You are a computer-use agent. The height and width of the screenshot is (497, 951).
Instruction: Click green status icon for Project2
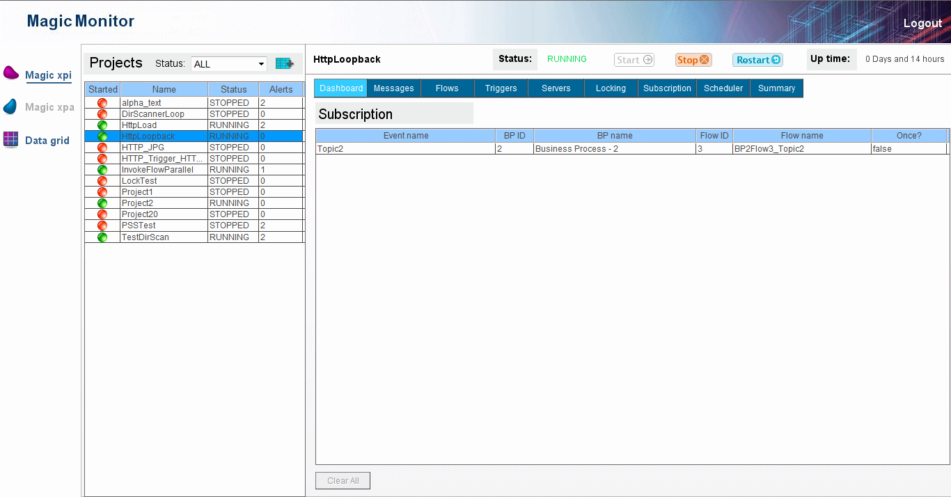click(x=102, y=203)
